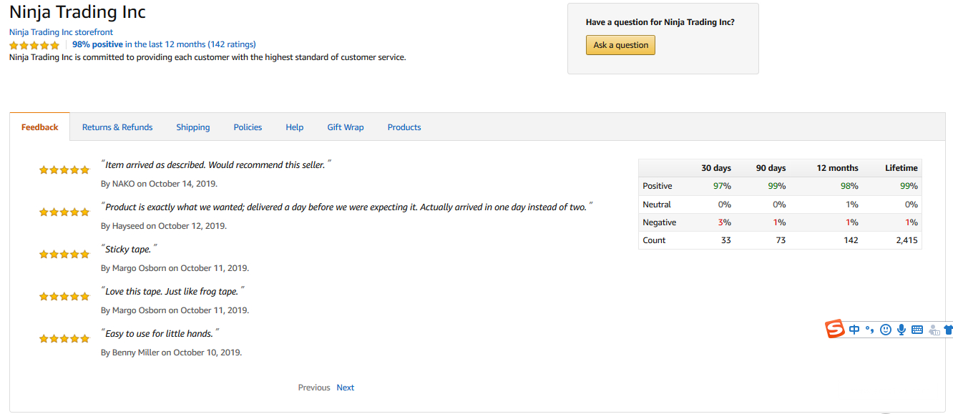953x414 pixels.
Task: Go to Next page of feedback
Action: tap(346, 388)
